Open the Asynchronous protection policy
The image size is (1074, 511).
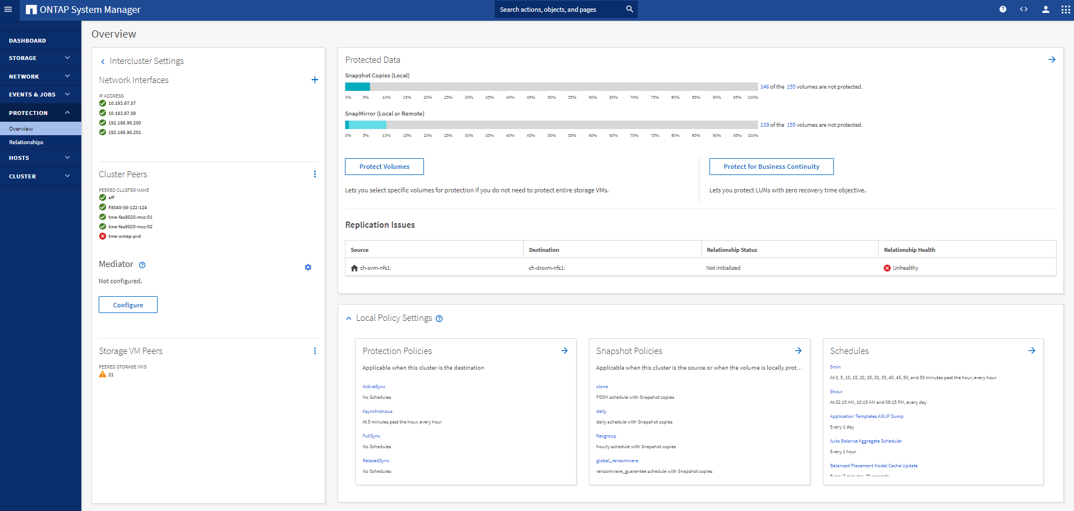(x=377, y=411)
